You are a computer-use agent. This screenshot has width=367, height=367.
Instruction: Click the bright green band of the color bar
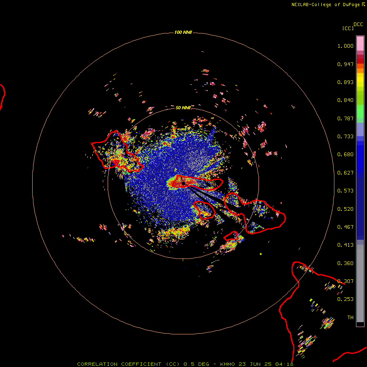click(360, 111)
